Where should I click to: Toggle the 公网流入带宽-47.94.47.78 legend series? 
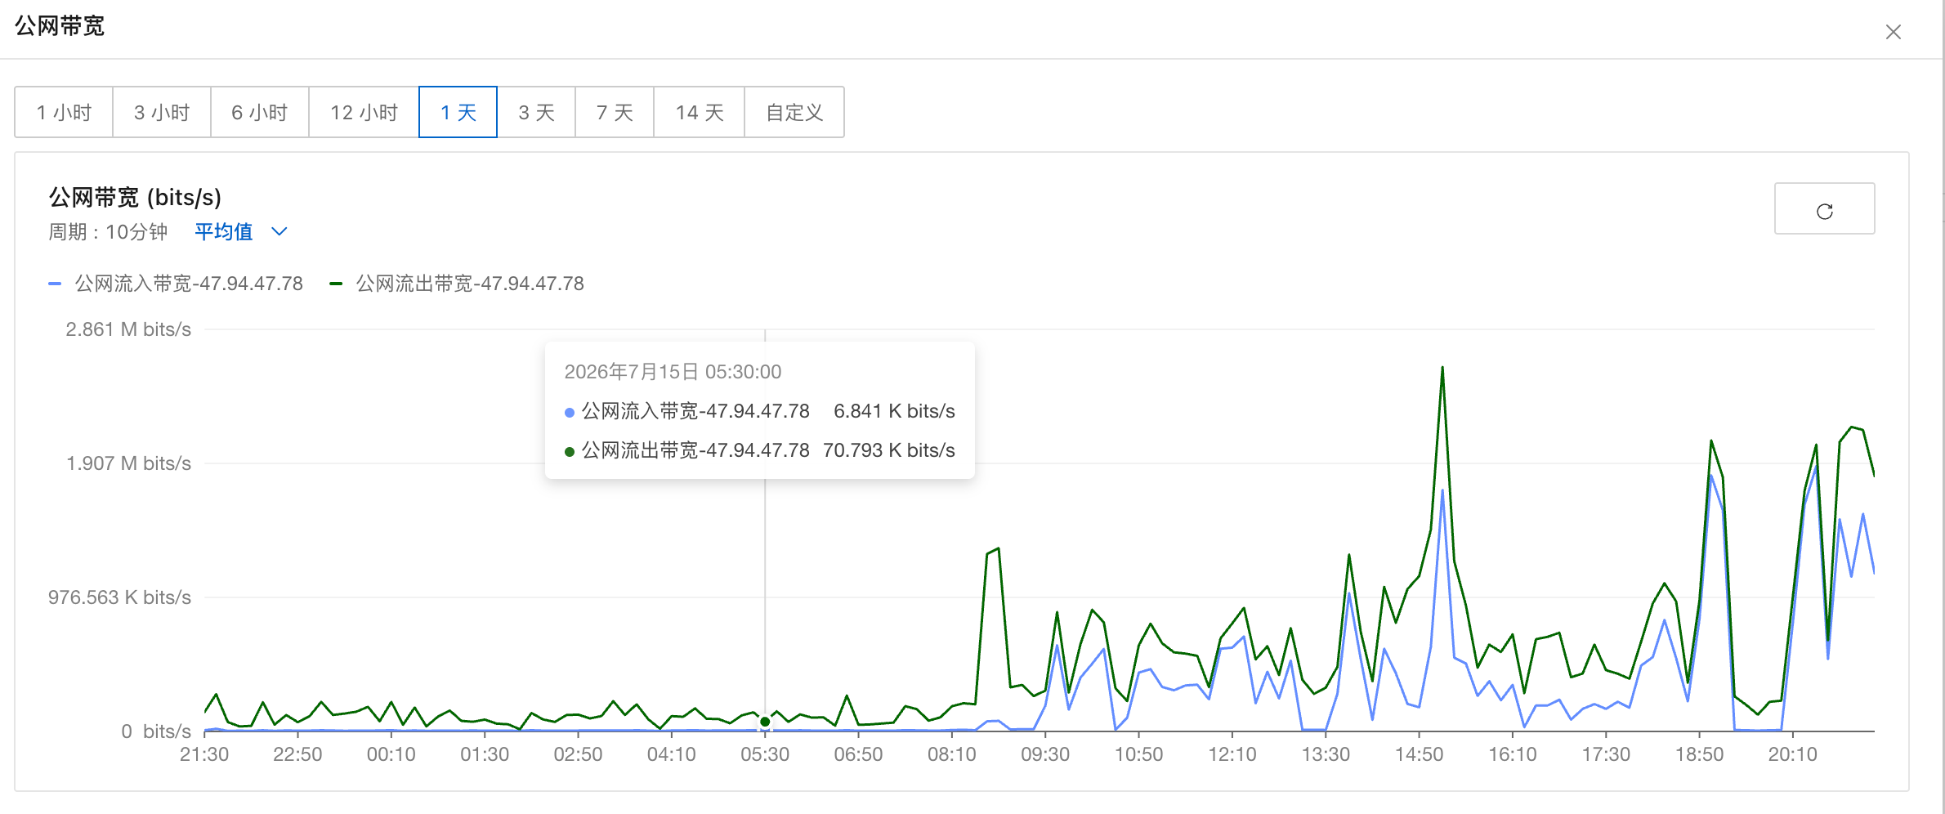[176, 284]
